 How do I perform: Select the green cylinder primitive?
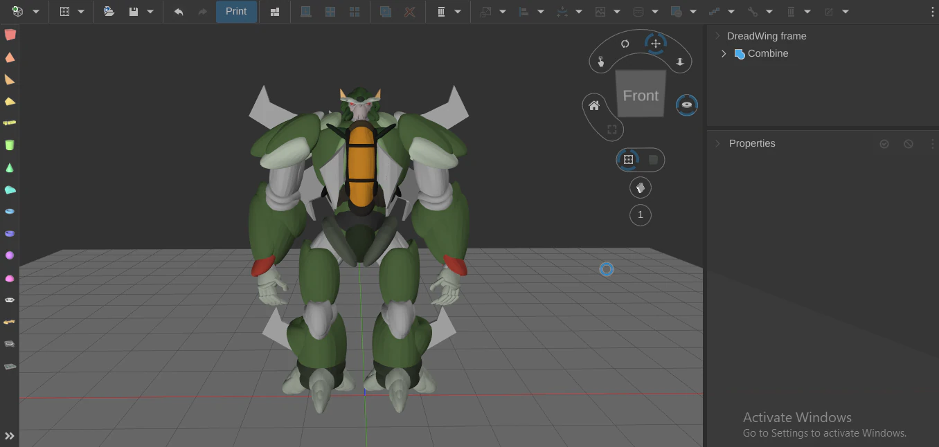tap(10, 145)
